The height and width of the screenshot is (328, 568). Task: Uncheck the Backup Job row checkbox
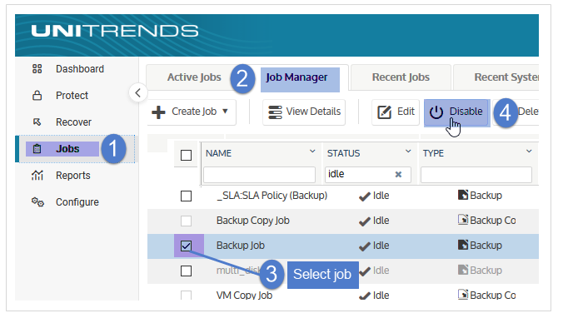pos(186,246)
